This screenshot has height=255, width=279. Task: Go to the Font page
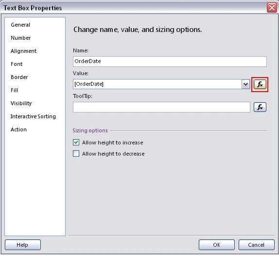[17, 64]
